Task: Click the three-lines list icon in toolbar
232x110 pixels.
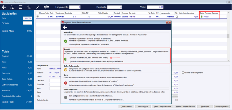Action: coord(20,7)
